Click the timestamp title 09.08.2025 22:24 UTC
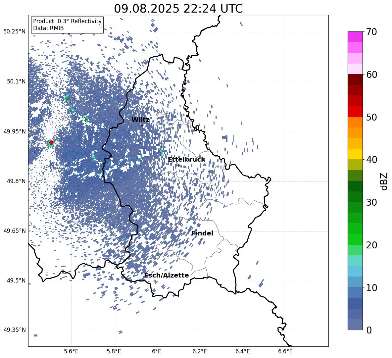The width and height of the screenshot is (392, 358). pos(178,9)
